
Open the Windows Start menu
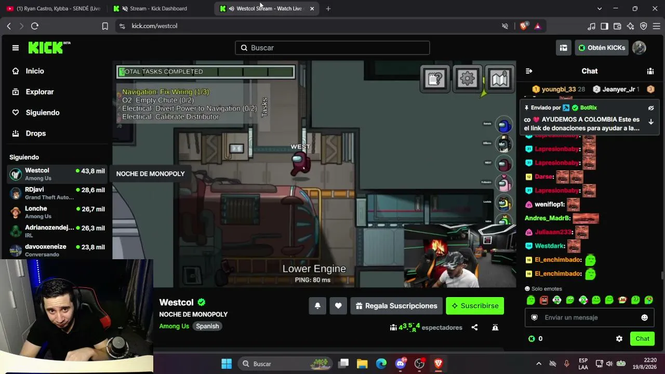click(x=227, y=364)
